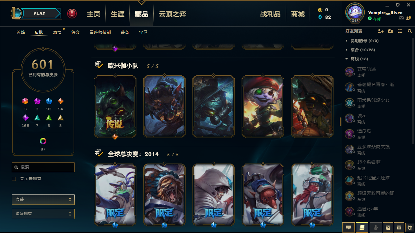Open the chat bubble icon
415x233 pixels.
349,227
